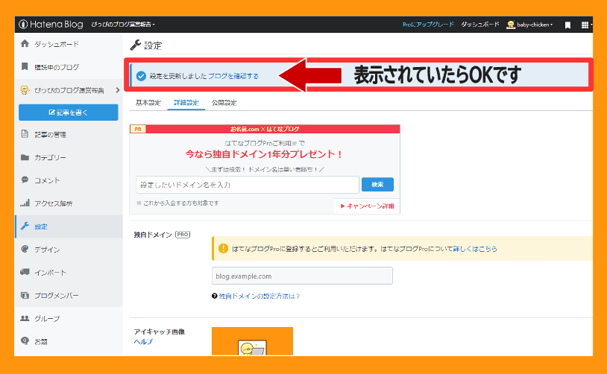This screenshot has width=607, height=374.
Task: Open 独自ドメインの設定方法は？ help link
Action: 260,297
